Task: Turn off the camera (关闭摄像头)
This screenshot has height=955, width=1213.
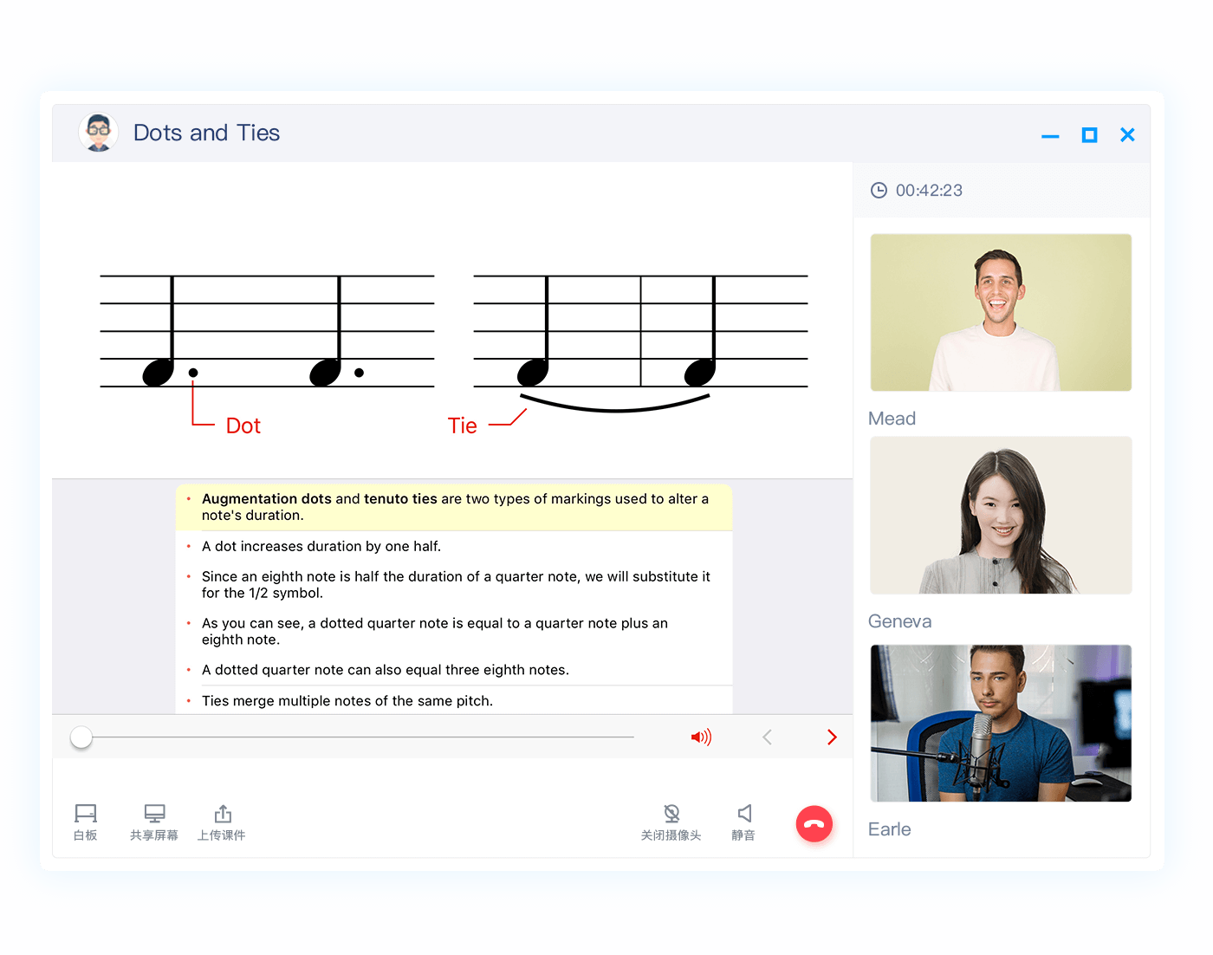Action: [671, 822]
